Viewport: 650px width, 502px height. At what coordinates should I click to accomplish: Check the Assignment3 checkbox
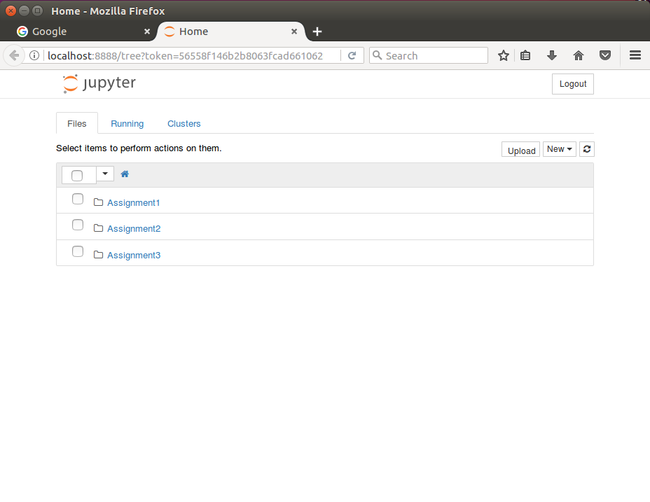(x=78, y=251)
